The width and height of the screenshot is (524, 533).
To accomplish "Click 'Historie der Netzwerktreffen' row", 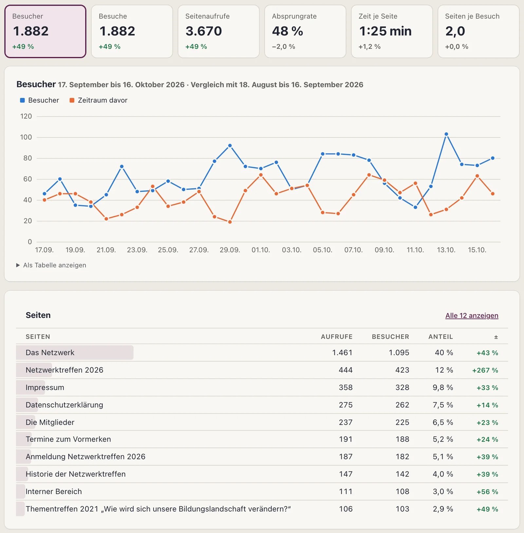I will pyautogui.click(x=262, y=474).
